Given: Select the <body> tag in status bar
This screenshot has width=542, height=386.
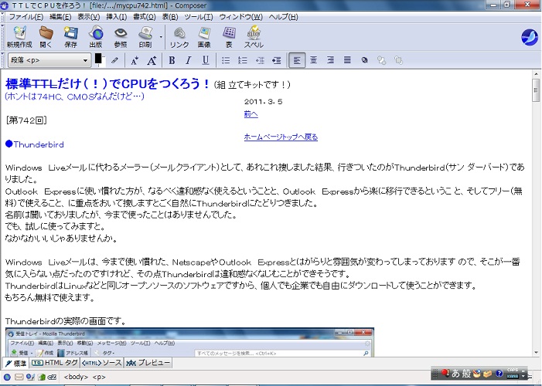Looking at the screenshot, I should pos(76,377).
